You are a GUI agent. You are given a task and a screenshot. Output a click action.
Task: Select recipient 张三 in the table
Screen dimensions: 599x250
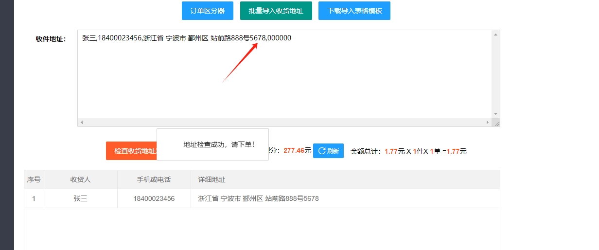coord(80,198)
